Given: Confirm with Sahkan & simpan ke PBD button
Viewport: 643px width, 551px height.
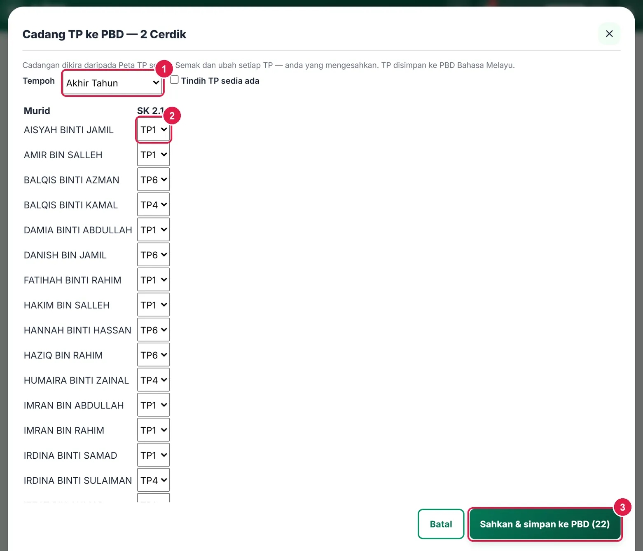Looking at the screenshot, I should point(545,524).
